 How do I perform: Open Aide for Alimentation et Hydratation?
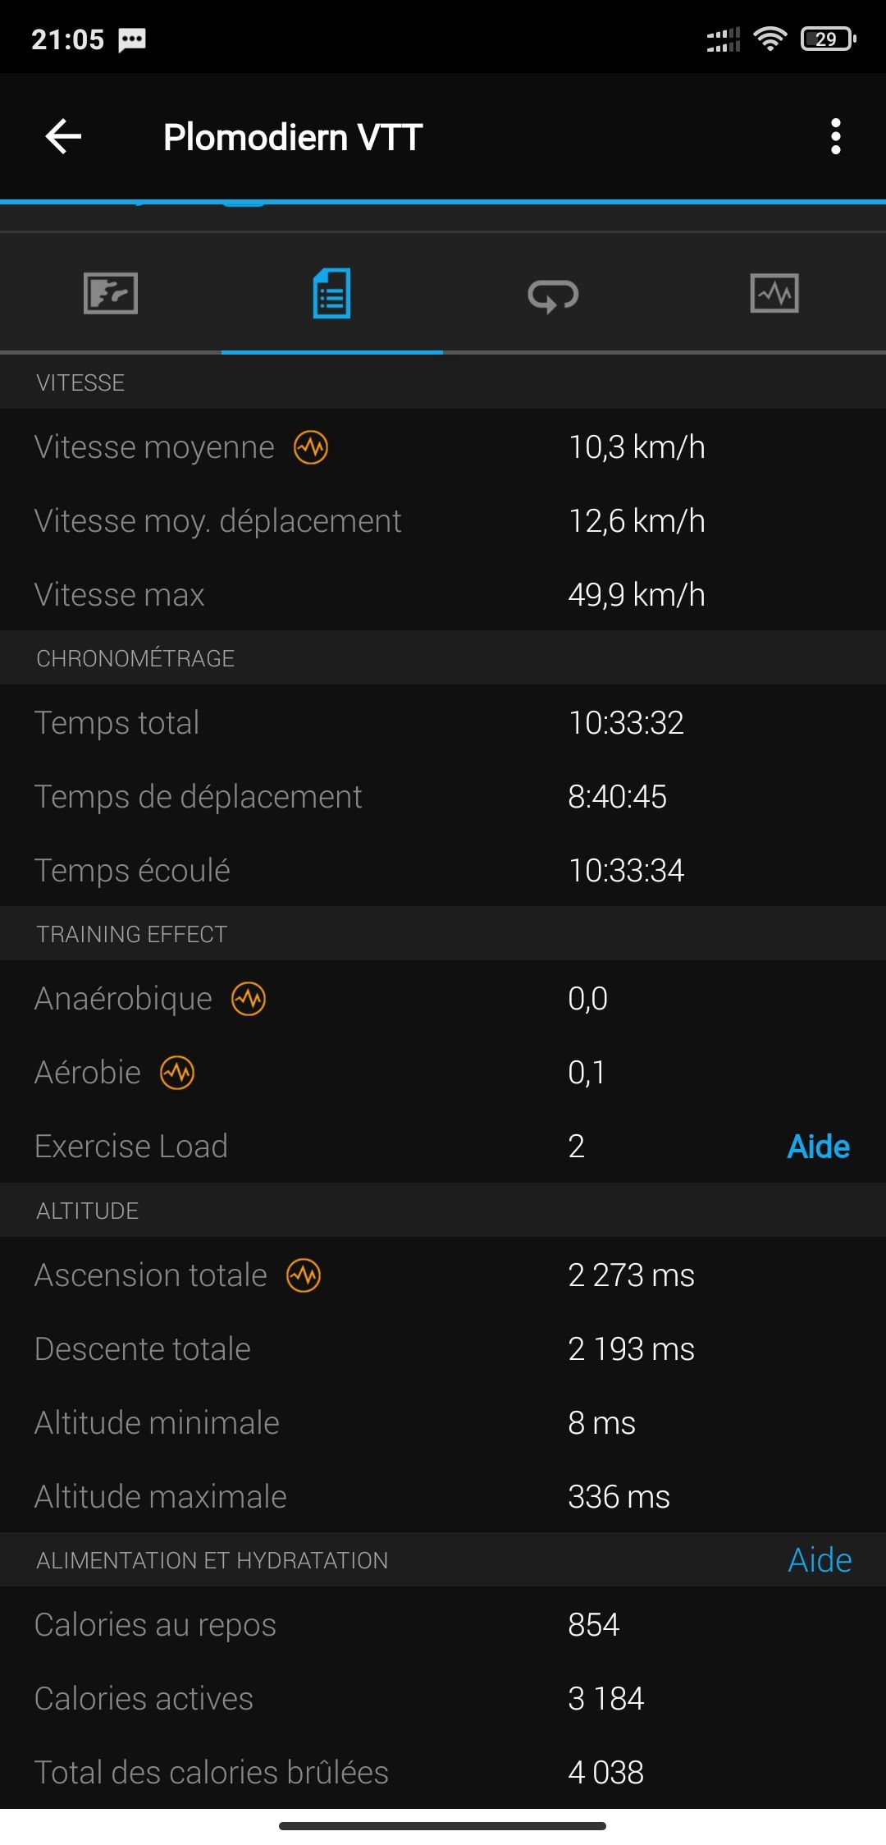click(x=820, y=1559)
